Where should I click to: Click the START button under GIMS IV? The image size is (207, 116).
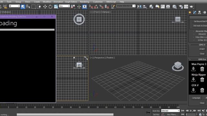[202, 49]
